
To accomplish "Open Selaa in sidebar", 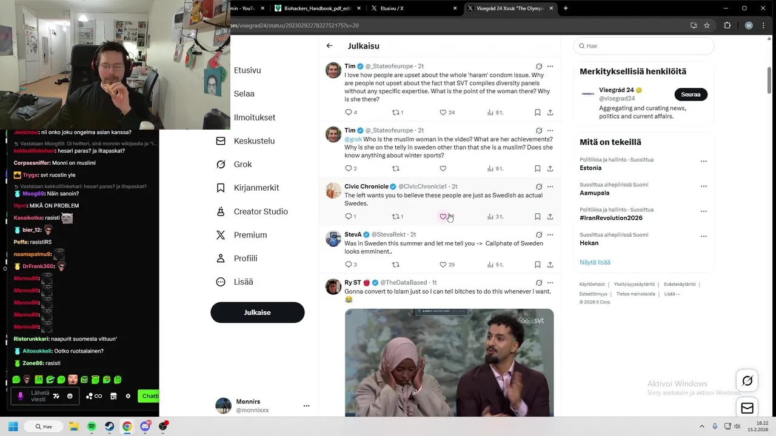I will coord(244,94).
